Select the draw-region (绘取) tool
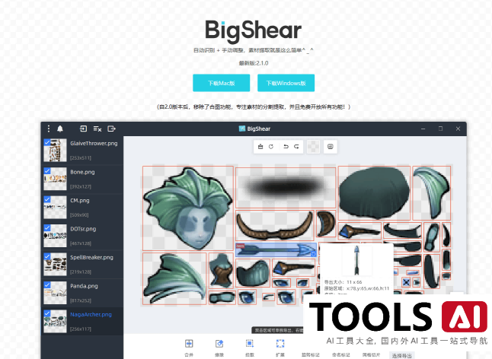This screenshot has height=359, width=492. [x=250, y=348]
